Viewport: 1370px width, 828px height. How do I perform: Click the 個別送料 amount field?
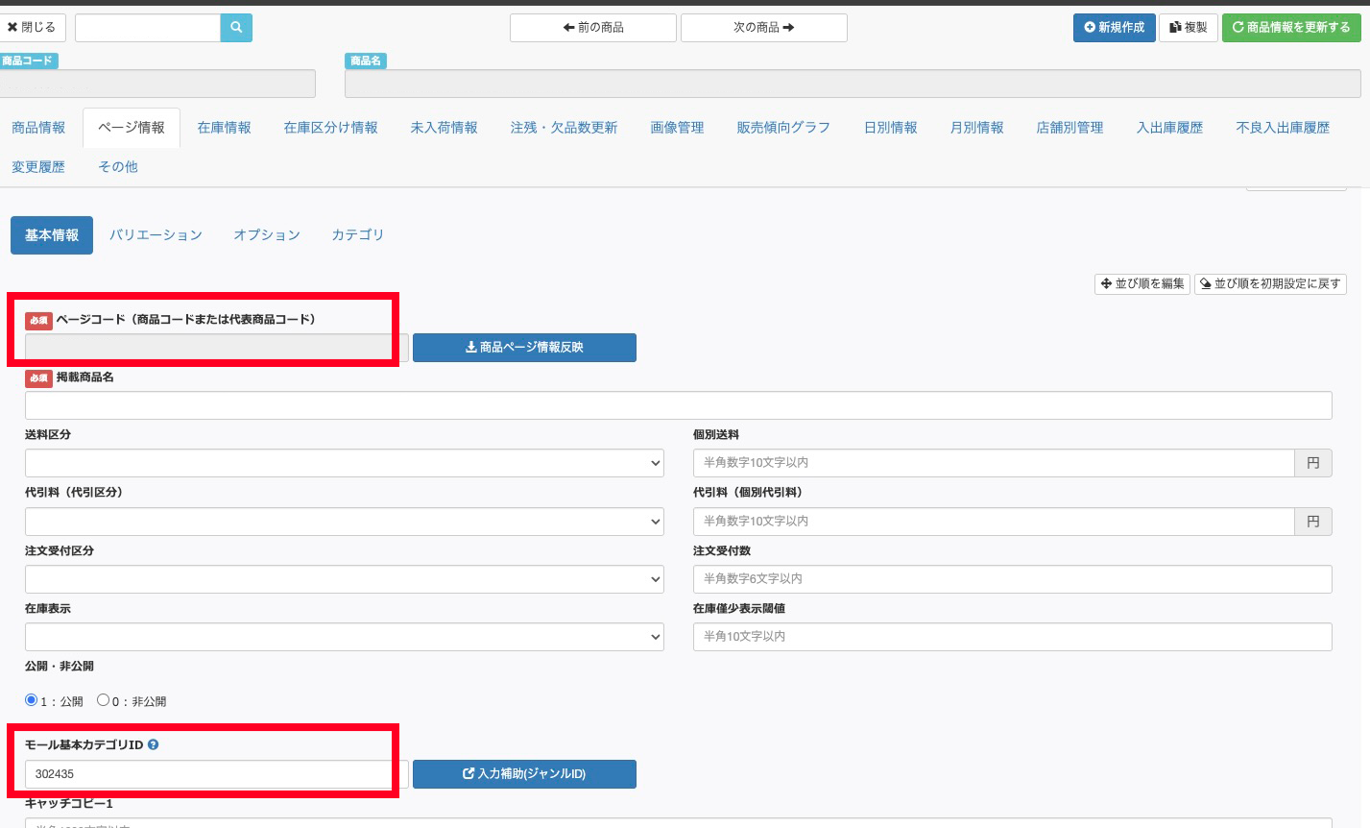(993, 463)
